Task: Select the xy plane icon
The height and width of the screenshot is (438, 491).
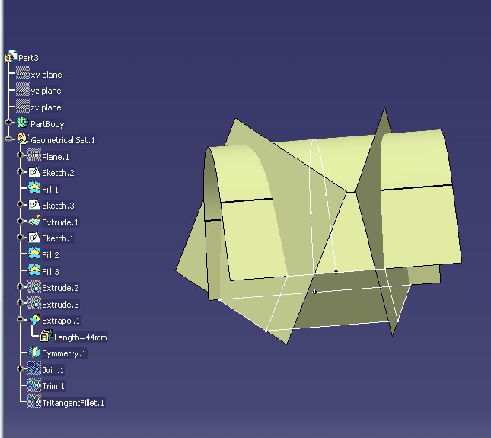Action: point(23,72)
